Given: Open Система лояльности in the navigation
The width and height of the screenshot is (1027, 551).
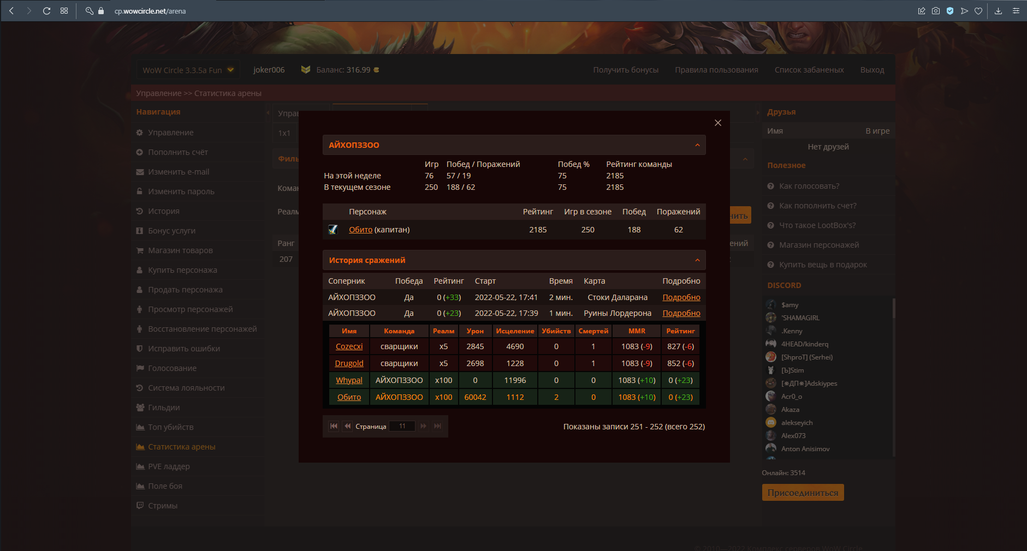Looking at the screenshot, I should click(x=186, y=388).
